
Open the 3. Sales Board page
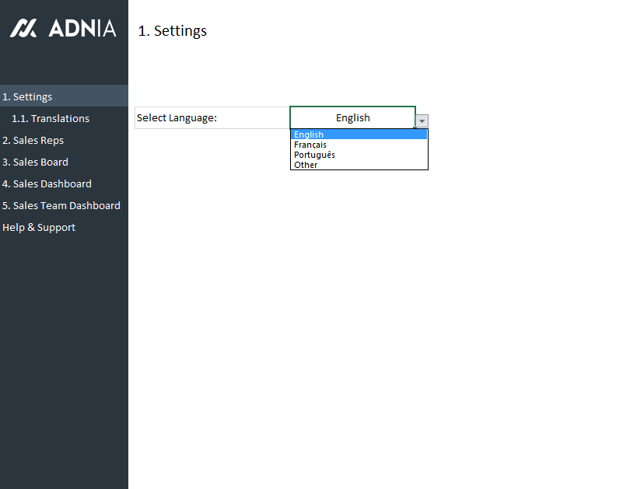[36, 162]
